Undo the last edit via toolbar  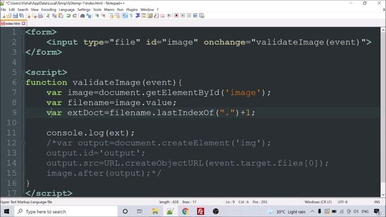(x=68, y=16)
